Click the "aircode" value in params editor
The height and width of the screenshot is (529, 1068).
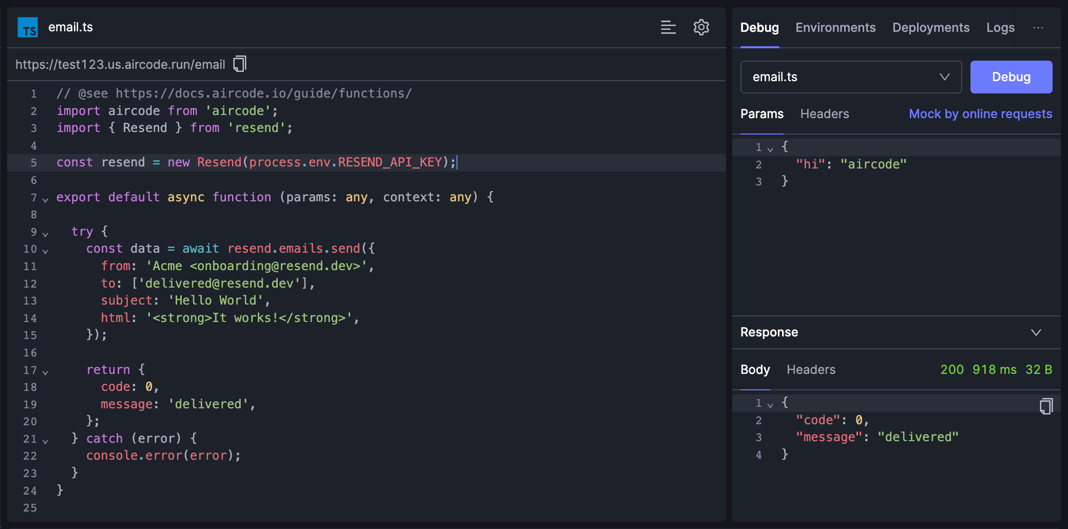[x=873, y=164]
